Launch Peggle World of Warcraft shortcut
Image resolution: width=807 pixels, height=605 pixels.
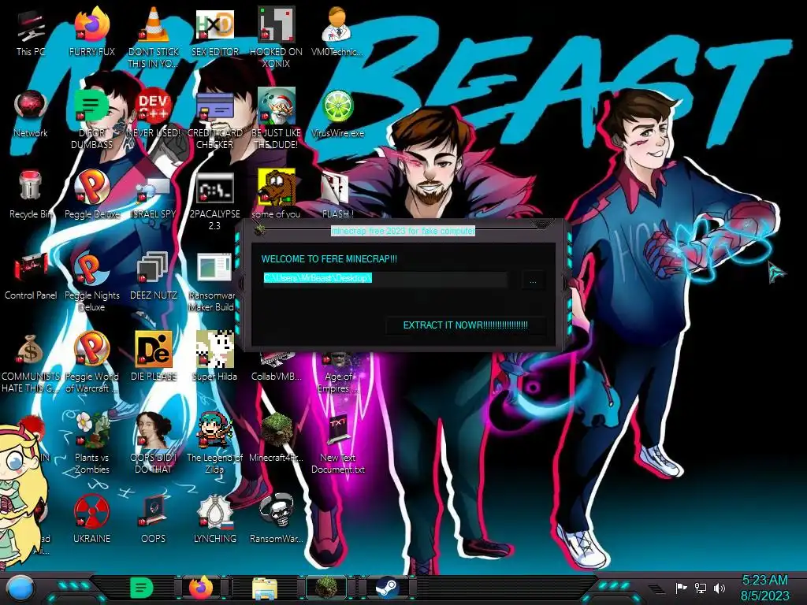tap(91, 350)
